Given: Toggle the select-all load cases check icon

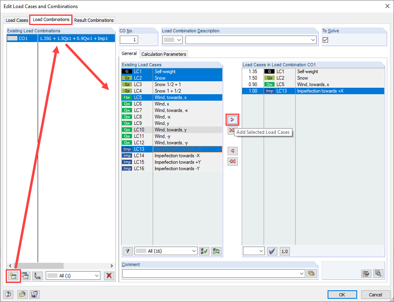Looking at the screenshot, I should [x=204, y=251].
